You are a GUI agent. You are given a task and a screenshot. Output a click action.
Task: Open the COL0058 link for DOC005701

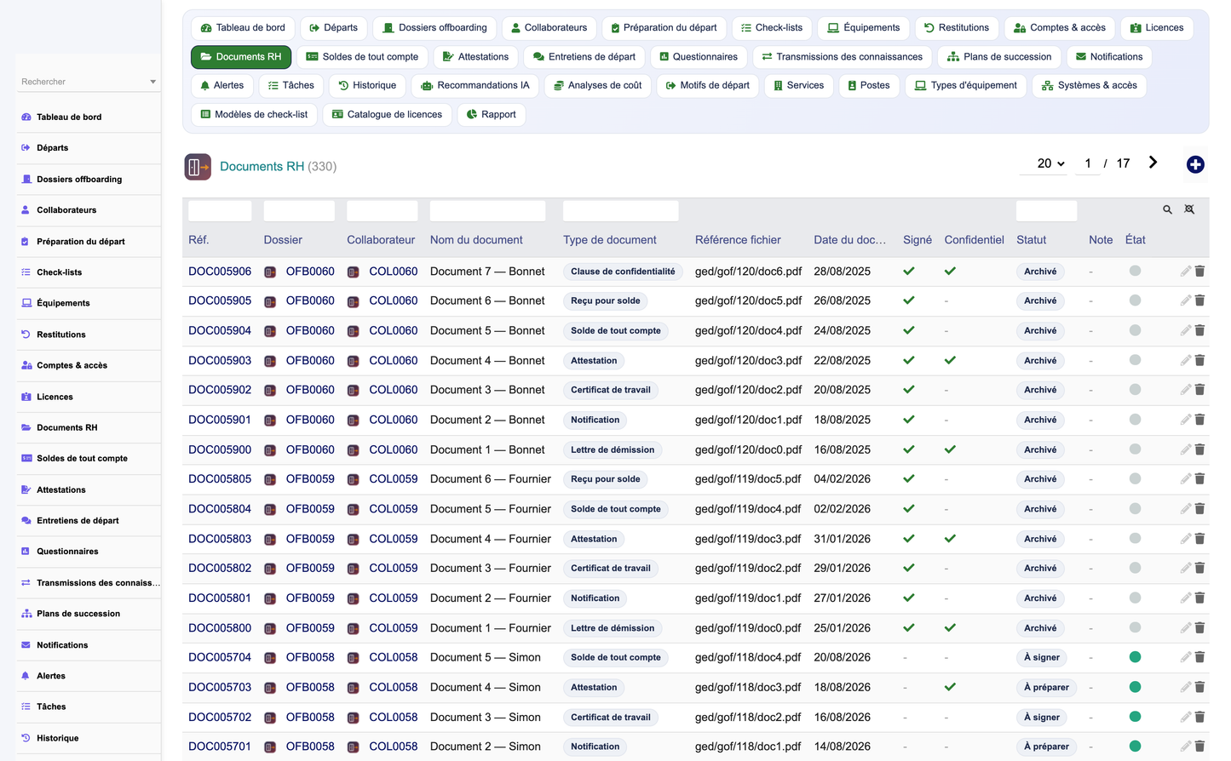(394, 747)
